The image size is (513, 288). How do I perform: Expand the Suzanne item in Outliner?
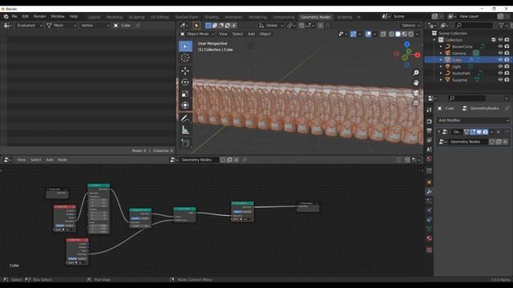coord(441,80)
